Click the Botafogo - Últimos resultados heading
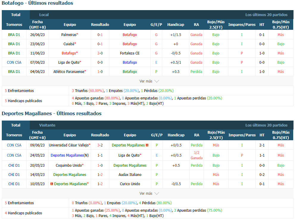This screenshot has height=220, width=295. [38, 3]
